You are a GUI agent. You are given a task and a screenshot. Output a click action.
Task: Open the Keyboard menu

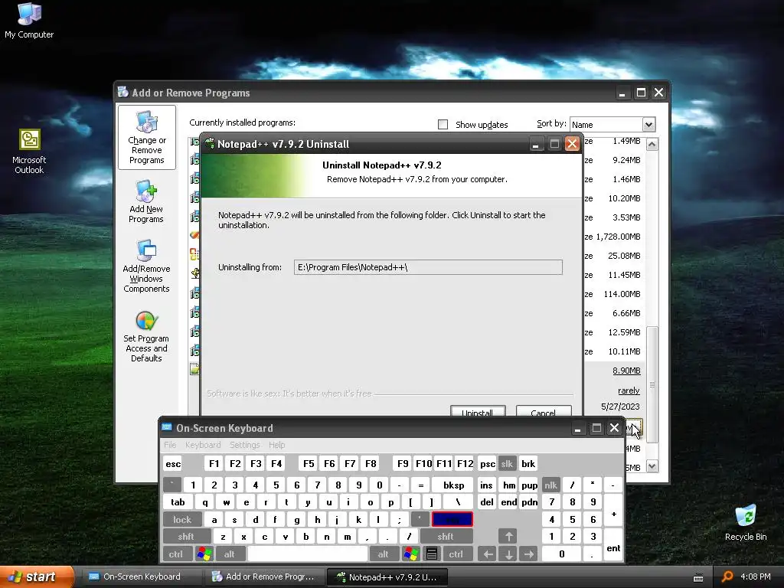click(x=202, y=445)
